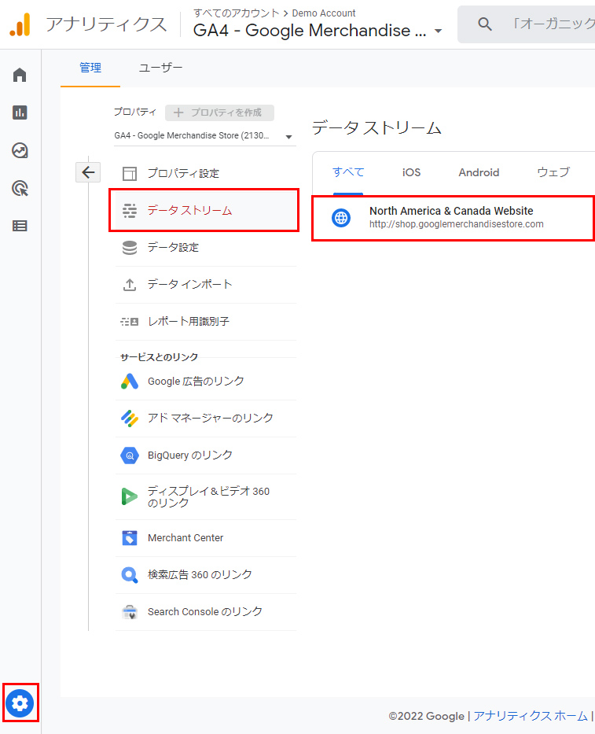Open North America & Canada Website stream

[454, 218]
